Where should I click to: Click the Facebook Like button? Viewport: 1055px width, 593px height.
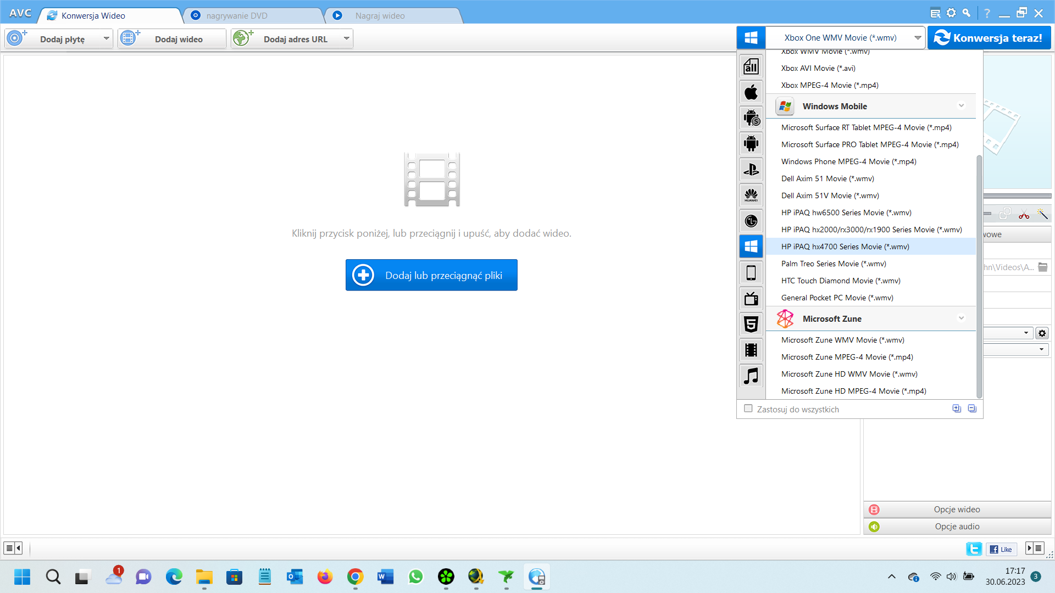pyautogui.click(x=1002, y=549)
